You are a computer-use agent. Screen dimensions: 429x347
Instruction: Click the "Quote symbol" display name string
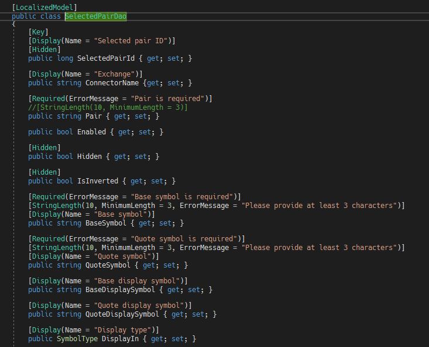[122, 256]
